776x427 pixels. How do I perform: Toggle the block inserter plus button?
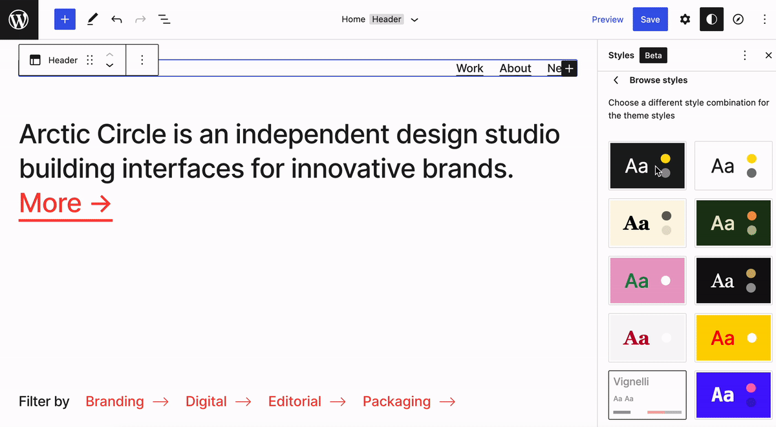tap(65, 19)
